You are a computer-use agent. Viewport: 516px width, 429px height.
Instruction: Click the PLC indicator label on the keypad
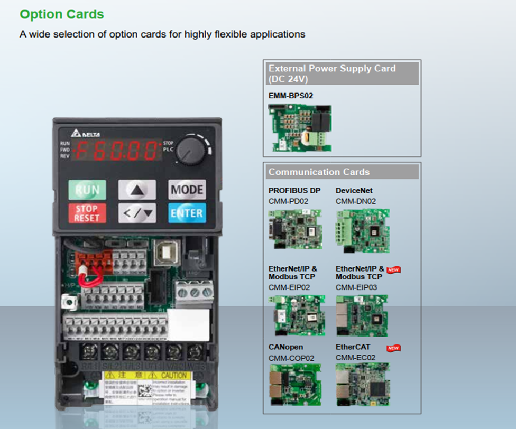(168, 149)
